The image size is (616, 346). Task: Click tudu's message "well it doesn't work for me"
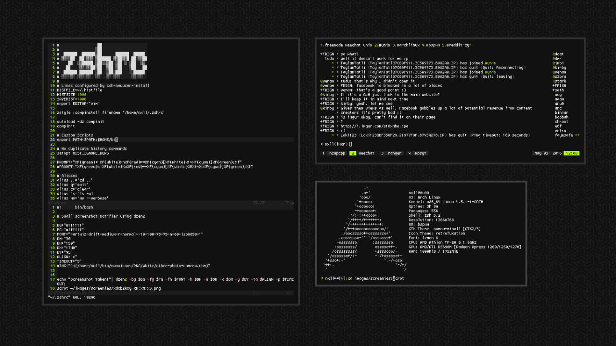point(373,59)
